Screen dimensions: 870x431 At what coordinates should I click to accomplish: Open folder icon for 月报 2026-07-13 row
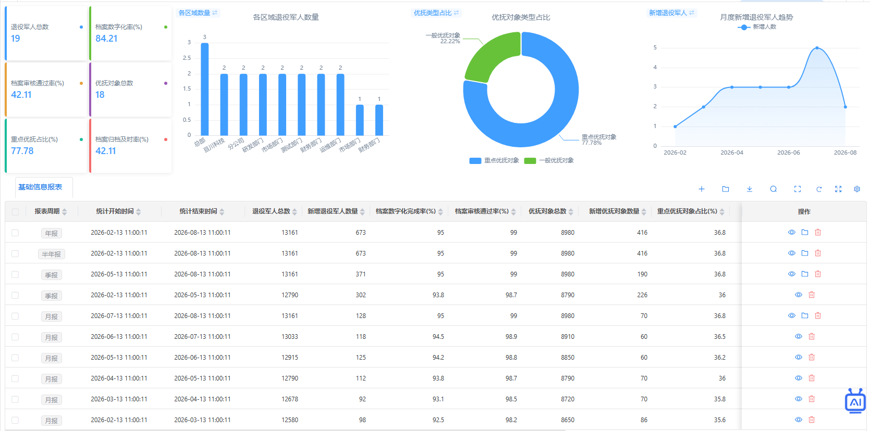click(805, 315)
